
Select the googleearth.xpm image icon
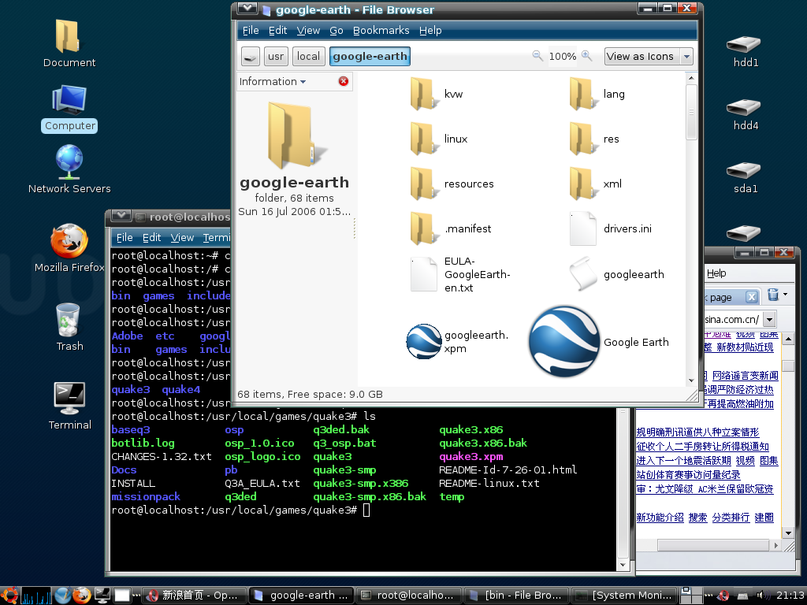(x=423, y=341)
